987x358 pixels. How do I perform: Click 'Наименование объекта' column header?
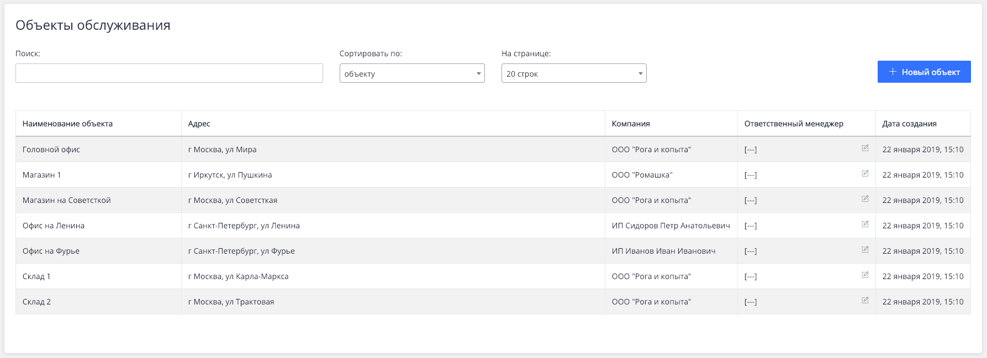(67, 124)
